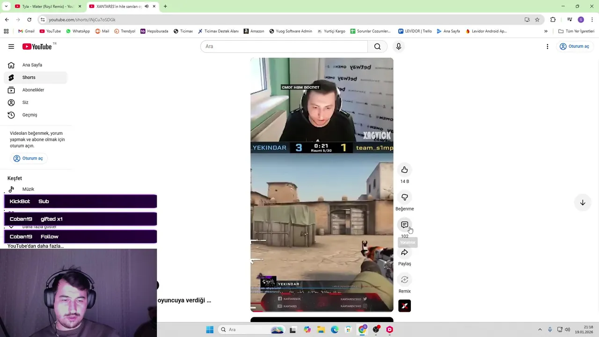Open Windows Start menu
Screen dimensions: 599x337
[210, 330]
